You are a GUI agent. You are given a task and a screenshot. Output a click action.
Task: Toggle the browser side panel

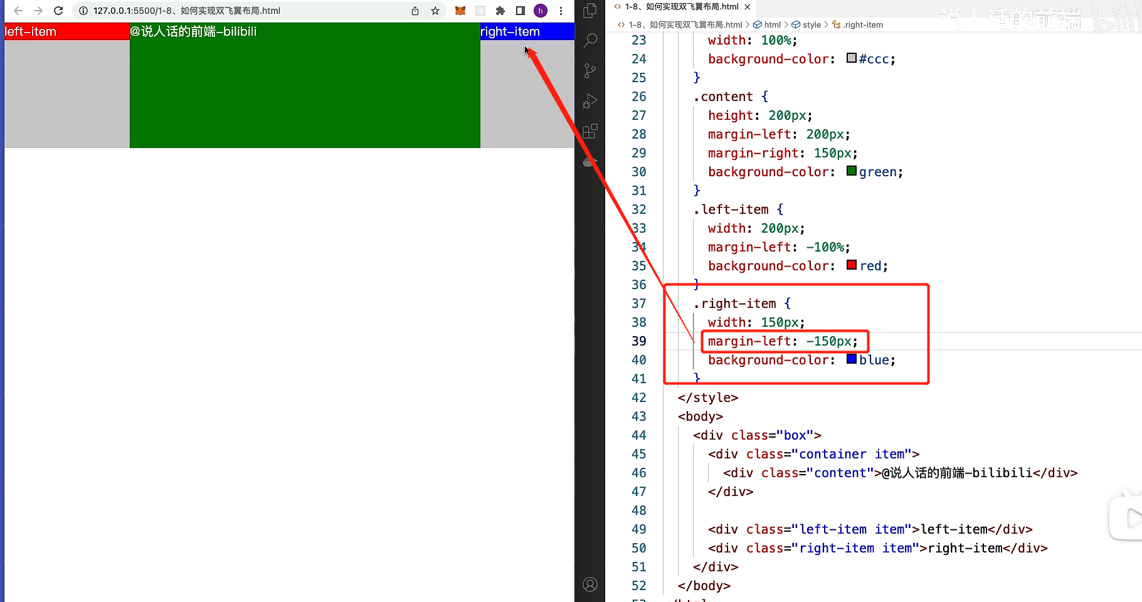point(521,11)
